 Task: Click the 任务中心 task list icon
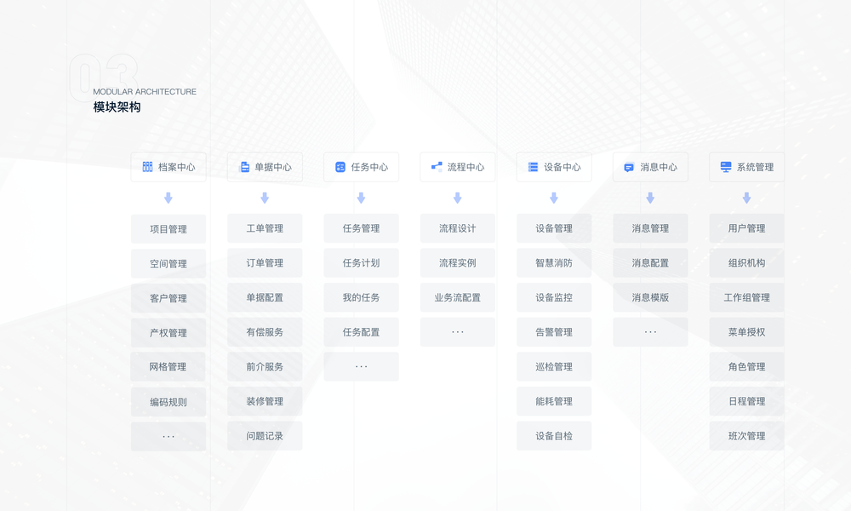pos(340,167)
